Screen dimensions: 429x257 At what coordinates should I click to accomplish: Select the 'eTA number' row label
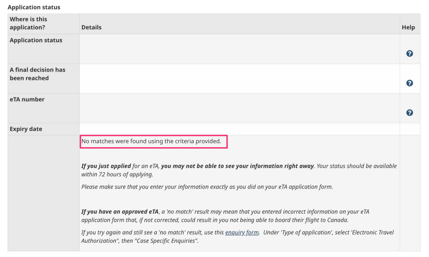tap(27, 100)
